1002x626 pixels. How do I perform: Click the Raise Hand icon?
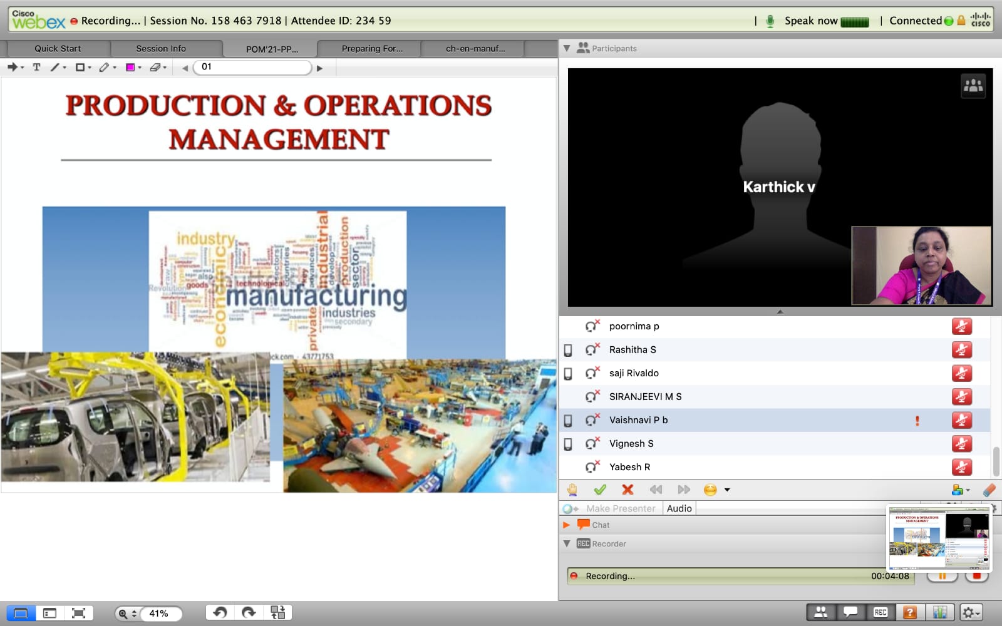pyautogui.click(x=572, y=490)
